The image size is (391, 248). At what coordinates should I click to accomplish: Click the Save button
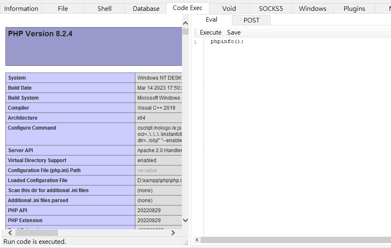(x=234, y=33)
